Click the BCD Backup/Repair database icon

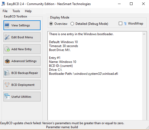7,73
